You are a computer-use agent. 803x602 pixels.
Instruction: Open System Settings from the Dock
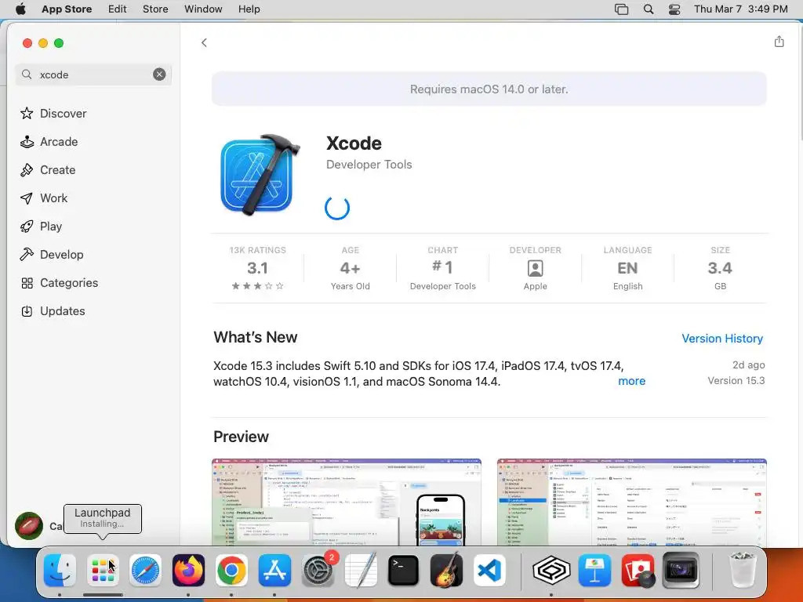pyautogui.click(x=318, y=571)
